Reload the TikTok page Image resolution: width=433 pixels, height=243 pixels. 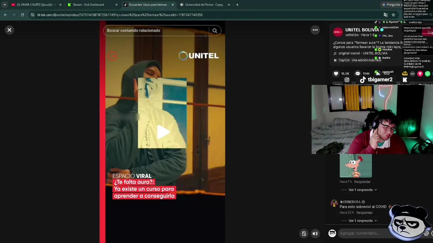(x=22, y=15)
